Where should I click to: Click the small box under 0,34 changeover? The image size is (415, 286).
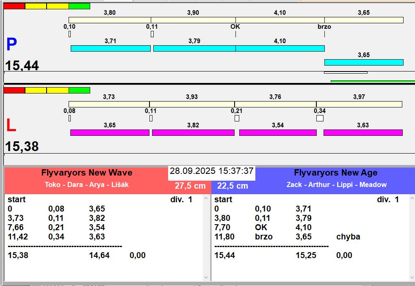(320, 118)
